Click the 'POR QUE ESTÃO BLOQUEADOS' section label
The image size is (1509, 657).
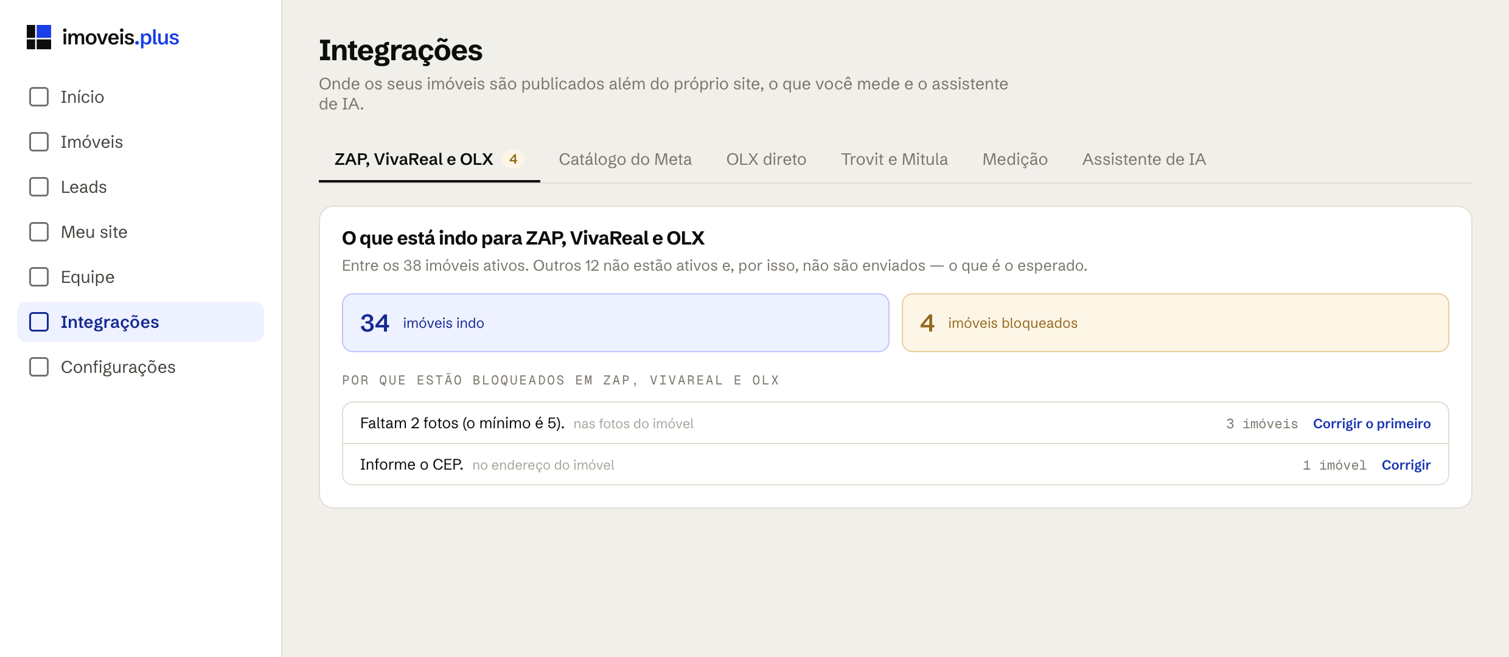click(560, 380)
